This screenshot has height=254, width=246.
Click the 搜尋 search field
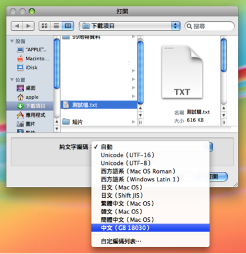pyautogui.click(x=209, y=26)
